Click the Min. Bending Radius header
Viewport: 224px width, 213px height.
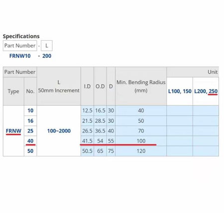(x=141, y=86)
